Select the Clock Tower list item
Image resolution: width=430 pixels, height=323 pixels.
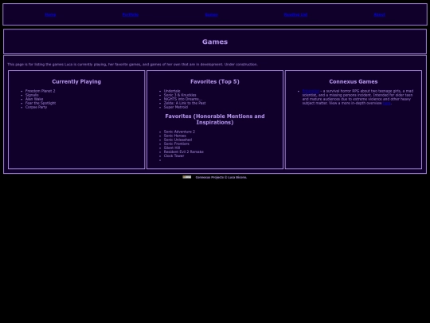click(x=174, y=156)
